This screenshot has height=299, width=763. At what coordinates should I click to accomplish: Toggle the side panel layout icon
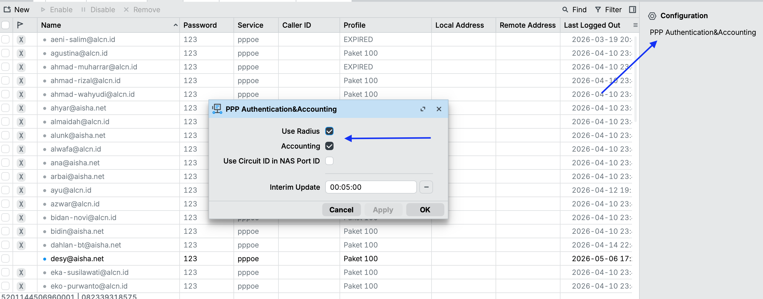[x=633, y=10]
